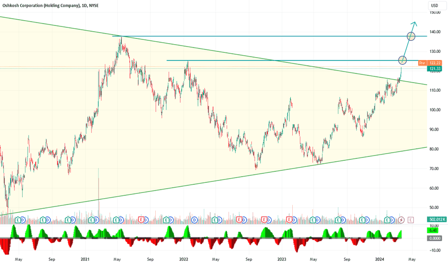Image resolution: width=448 pixels, height=264 pixels.
Task: Click the 502.012K volume label
Action: (x=436, y=219)
